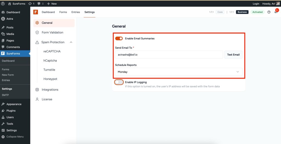Switch to the Entries tab in header
The image size is (281, 144).
pyautogui.click(x=76, y=12)
